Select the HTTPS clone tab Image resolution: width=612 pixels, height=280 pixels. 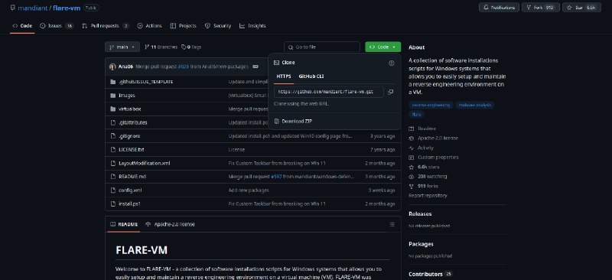click(284, 77)
